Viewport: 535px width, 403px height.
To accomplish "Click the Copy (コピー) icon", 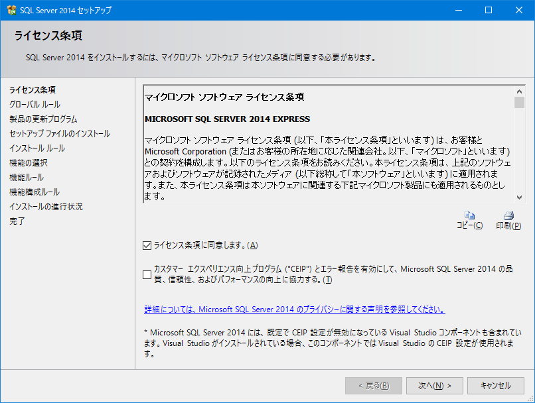I will pyautogui.click(x=470, y=215).
